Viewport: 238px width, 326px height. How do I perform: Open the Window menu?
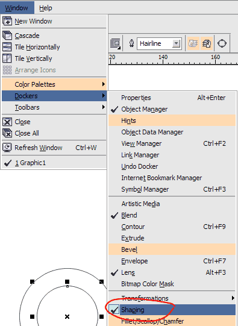17,8
